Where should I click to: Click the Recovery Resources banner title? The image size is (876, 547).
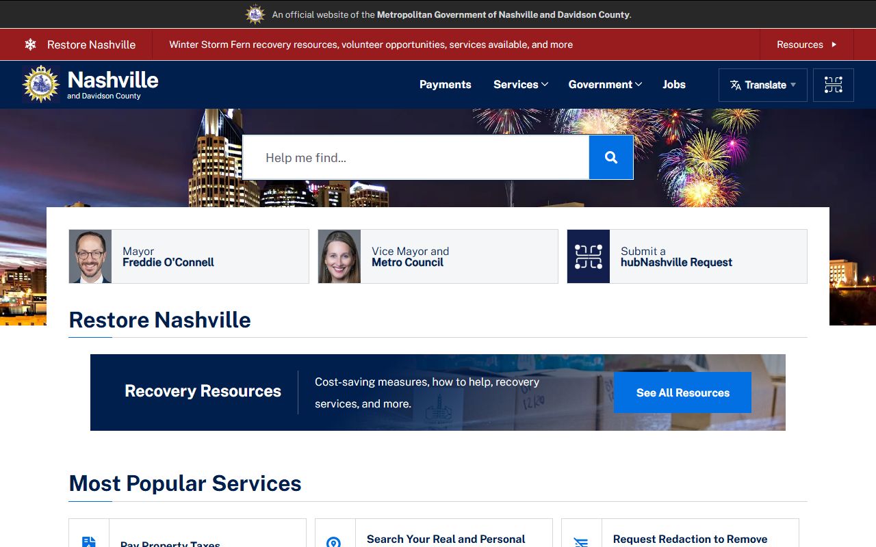click(203, 391)
